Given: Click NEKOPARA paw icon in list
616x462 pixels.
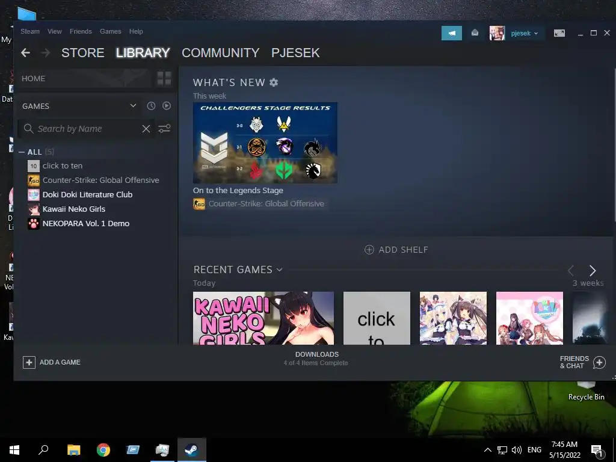Looking at the screenshot, I should (x=34, y=224).
